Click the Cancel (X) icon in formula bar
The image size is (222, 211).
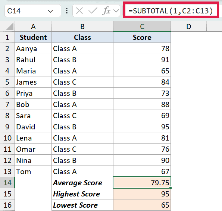[79, 11]
